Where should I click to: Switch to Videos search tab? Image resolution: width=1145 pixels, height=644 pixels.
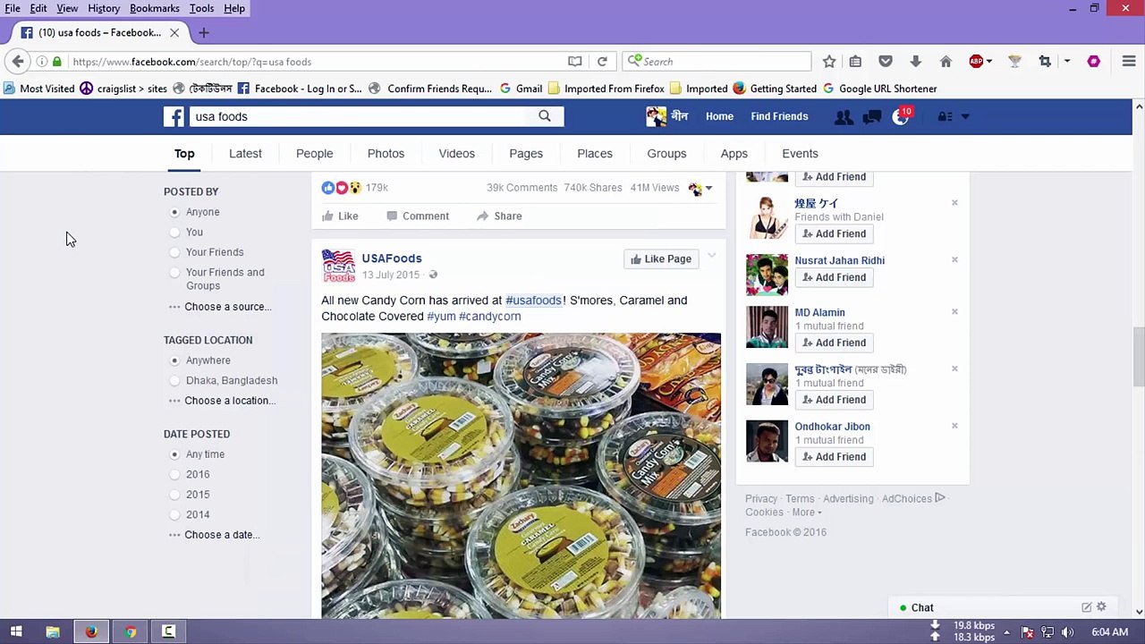456,154
